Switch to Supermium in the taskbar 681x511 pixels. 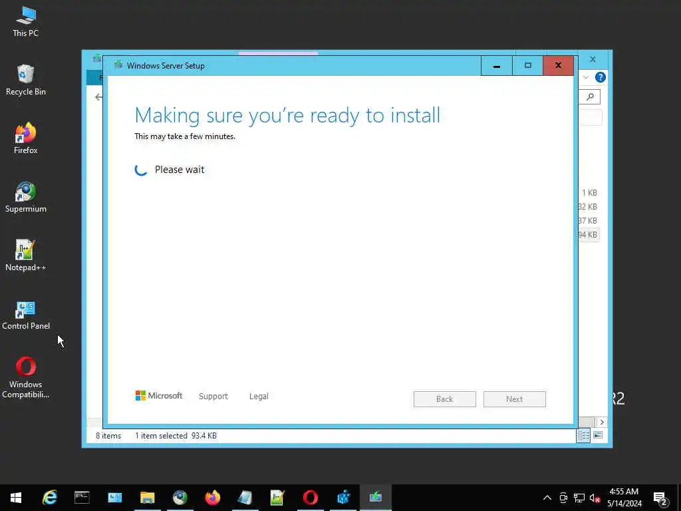coord(180,498)
